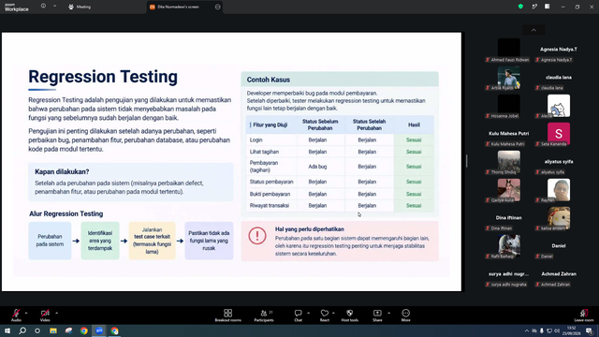Select the cat avatar participant tile

coord(559,106)
